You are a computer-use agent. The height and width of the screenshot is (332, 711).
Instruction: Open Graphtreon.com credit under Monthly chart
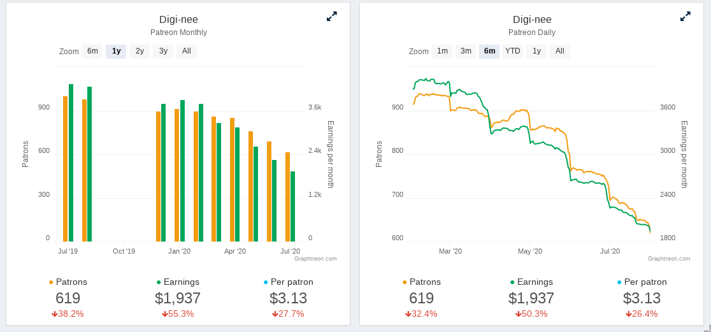click(315, 259)
